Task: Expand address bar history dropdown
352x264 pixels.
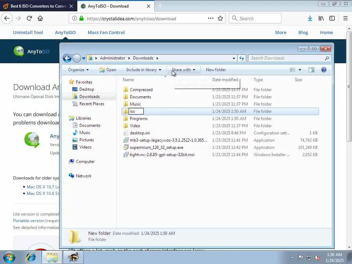Action: tap(234, 58)
